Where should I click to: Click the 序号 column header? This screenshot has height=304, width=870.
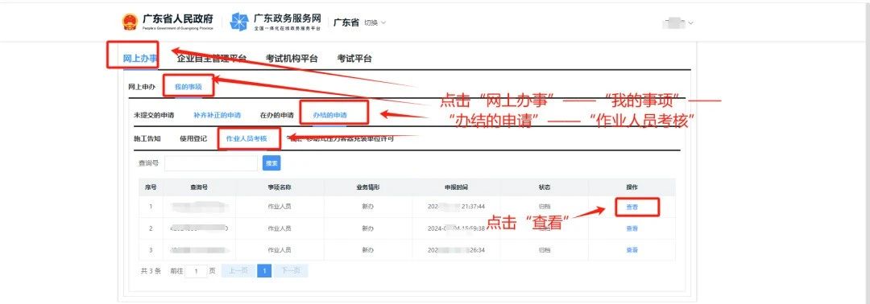pos(151,187)
